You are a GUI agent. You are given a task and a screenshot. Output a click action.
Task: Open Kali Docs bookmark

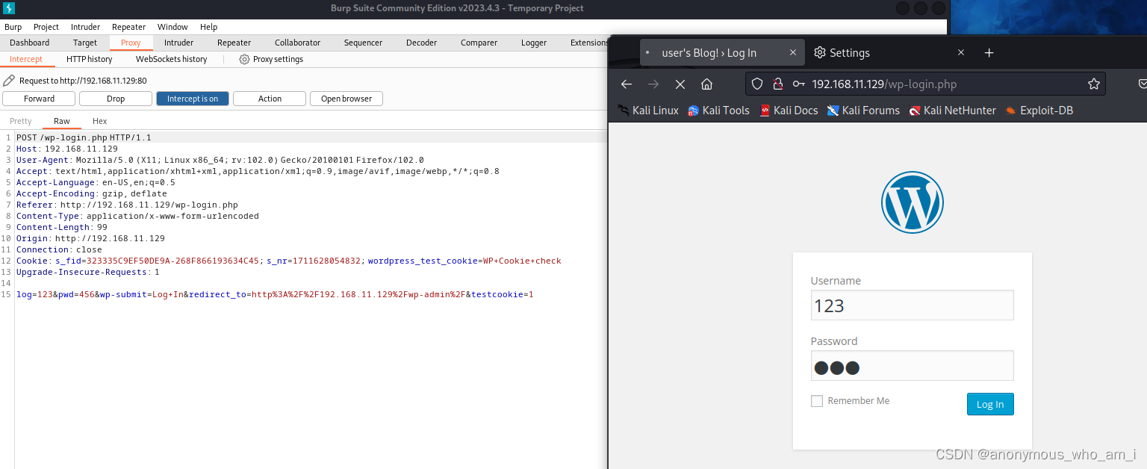(789, 111)
